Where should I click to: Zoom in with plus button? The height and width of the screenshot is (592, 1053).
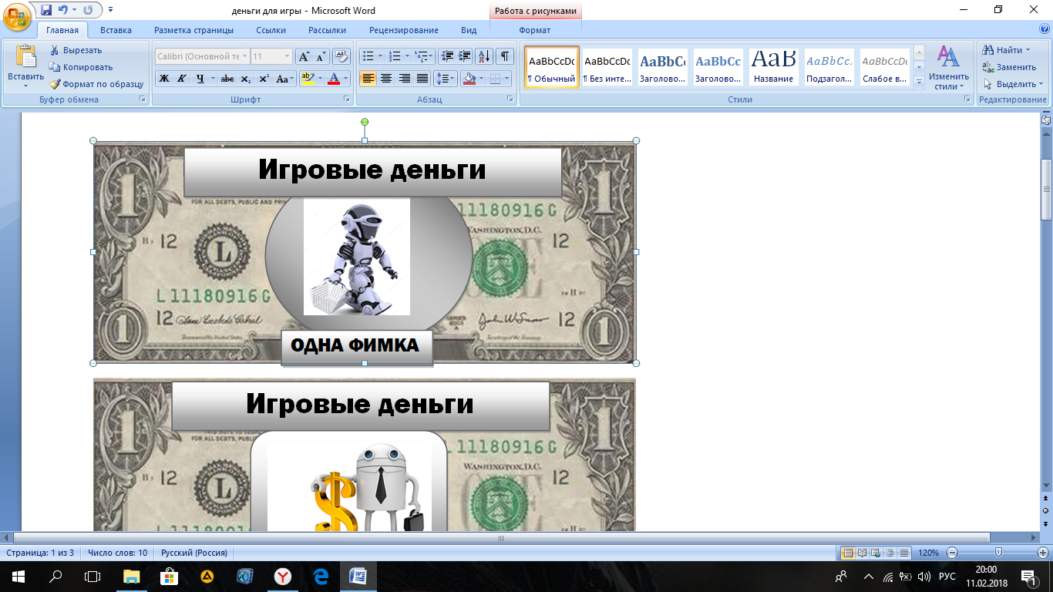[1043, 553]
